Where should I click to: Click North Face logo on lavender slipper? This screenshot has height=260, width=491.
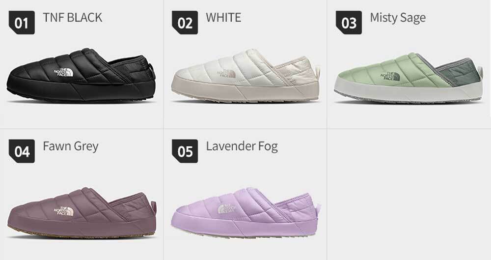pos(226,209)
